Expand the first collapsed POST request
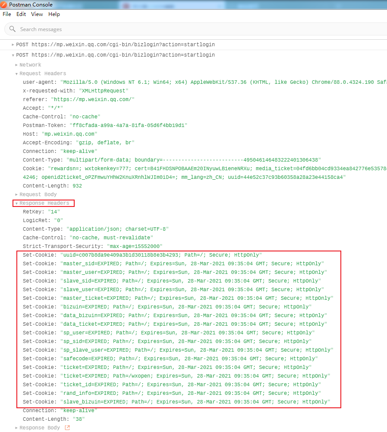387x432 pixels. click(x=13, y=44)
